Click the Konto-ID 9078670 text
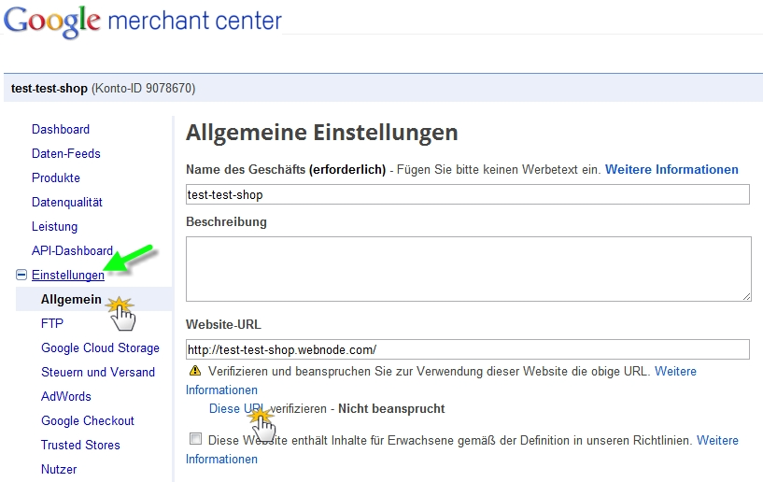This screenshot has width=763, height=482. 144,88
